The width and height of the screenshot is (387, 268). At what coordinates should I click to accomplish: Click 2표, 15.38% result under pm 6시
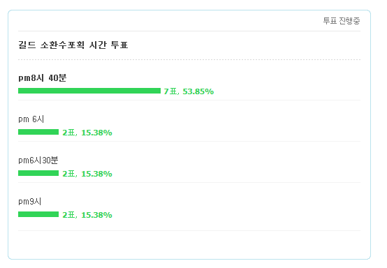87,133
